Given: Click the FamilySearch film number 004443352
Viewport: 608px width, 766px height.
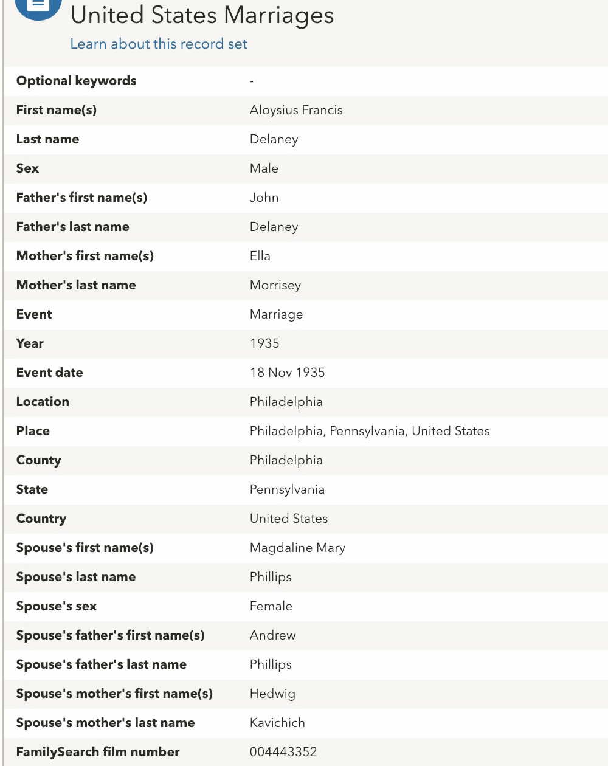Looking at the screenshot, I should [x=283, y=752].
